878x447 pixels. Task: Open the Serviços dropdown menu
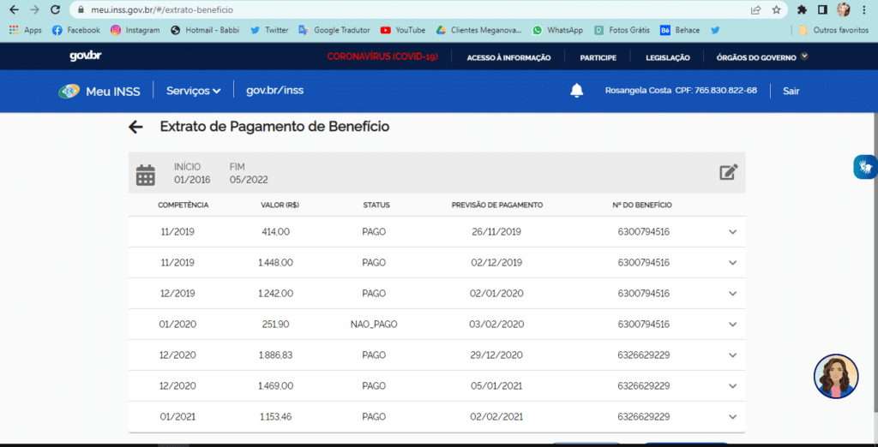[193, 91]
